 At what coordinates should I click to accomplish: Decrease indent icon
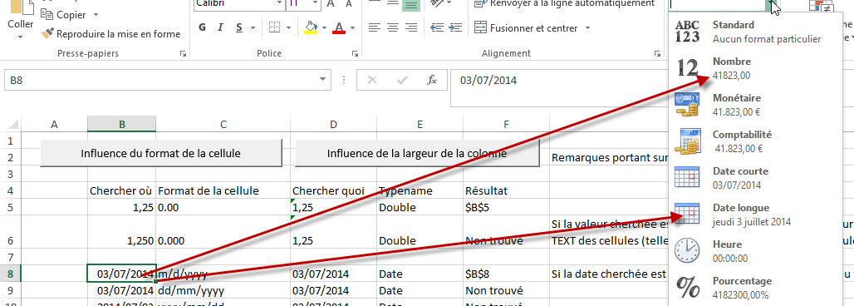tap(437, 27)
